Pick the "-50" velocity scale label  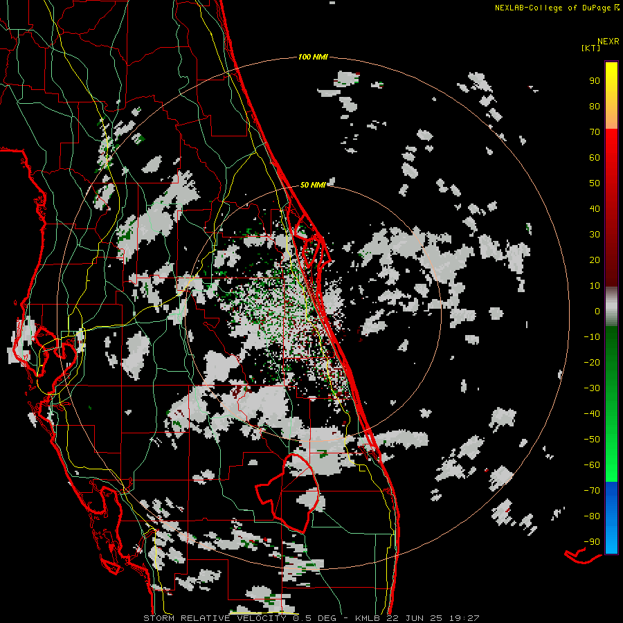[592, 439]
